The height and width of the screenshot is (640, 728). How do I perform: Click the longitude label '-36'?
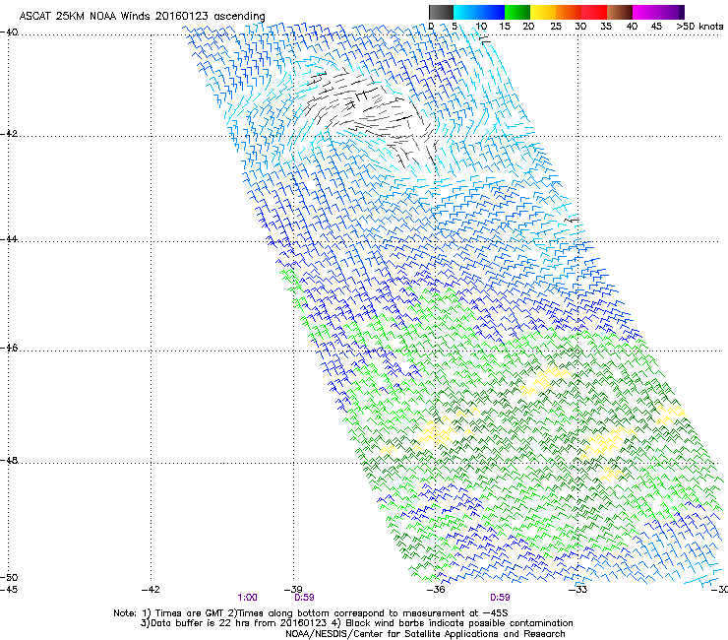[436, 590]
